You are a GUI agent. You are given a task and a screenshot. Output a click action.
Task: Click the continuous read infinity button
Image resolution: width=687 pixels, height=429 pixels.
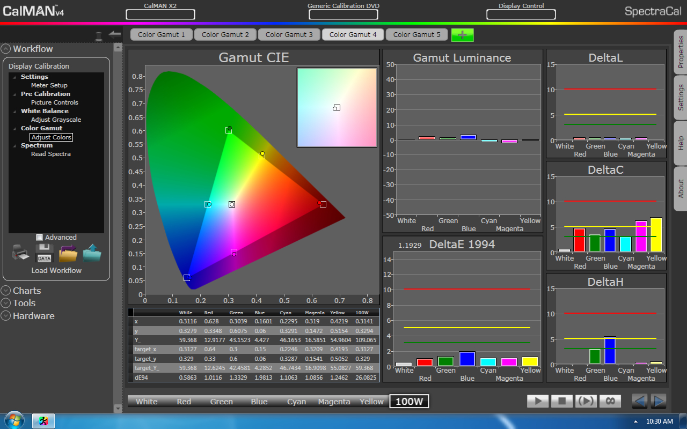pyautogui.click(x=610, y=401)
